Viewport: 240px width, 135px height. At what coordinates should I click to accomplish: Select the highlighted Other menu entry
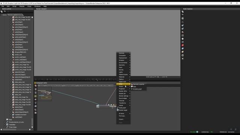[x=123, y=84]
